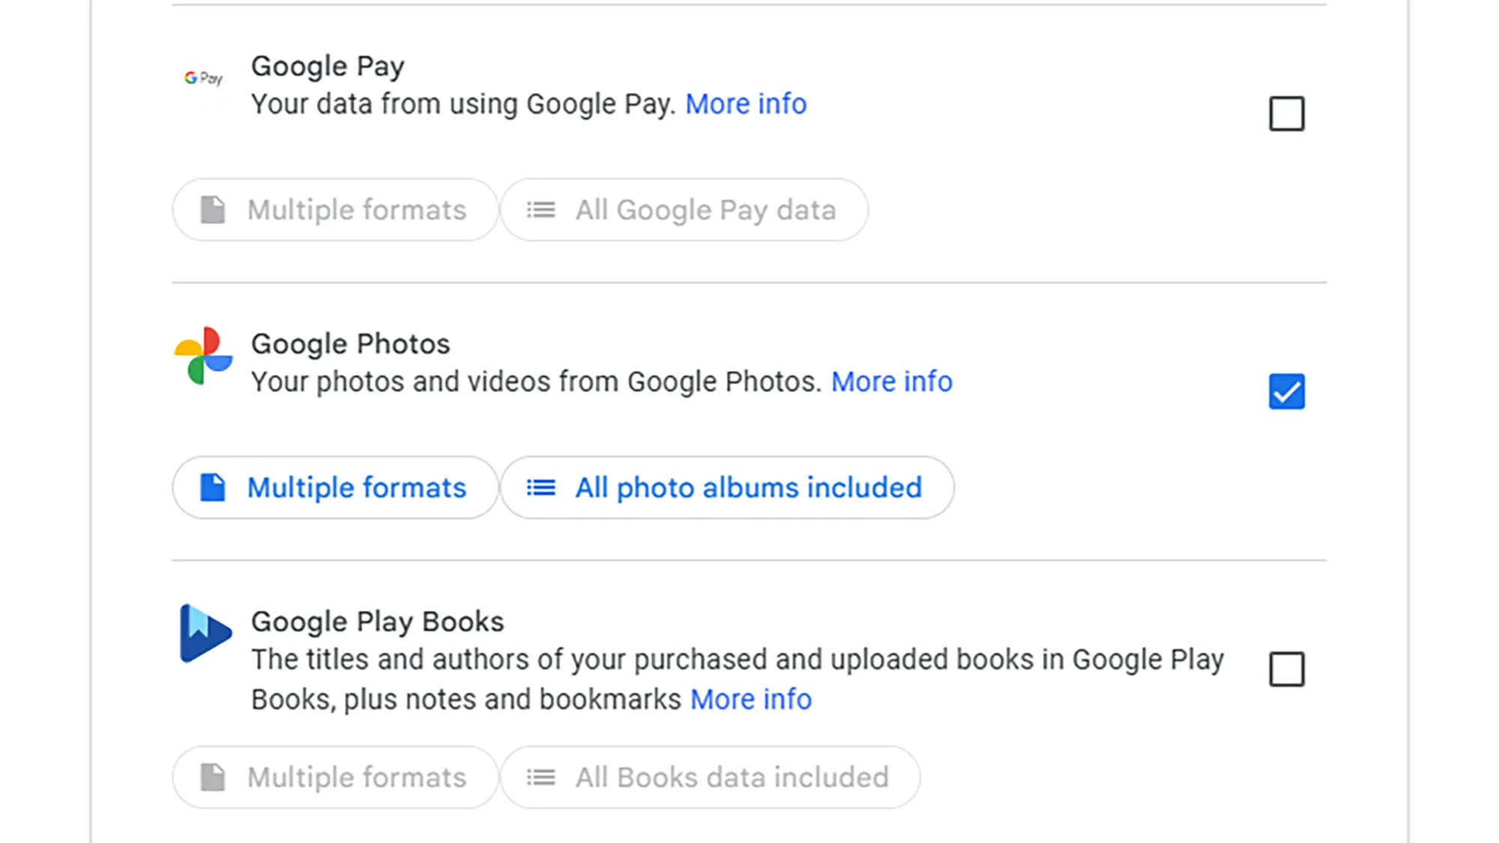Click the list icon on All Books data included chip
The image size is (1499, 843).
pos(541,777)
